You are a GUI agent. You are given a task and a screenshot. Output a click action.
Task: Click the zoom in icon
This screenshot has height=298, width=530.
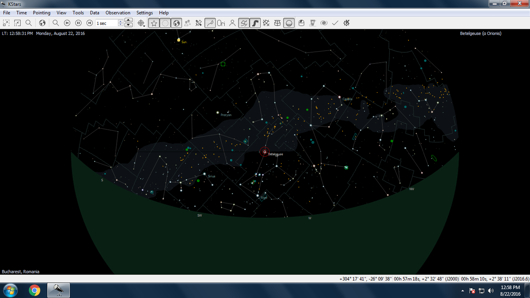point(6,23)
